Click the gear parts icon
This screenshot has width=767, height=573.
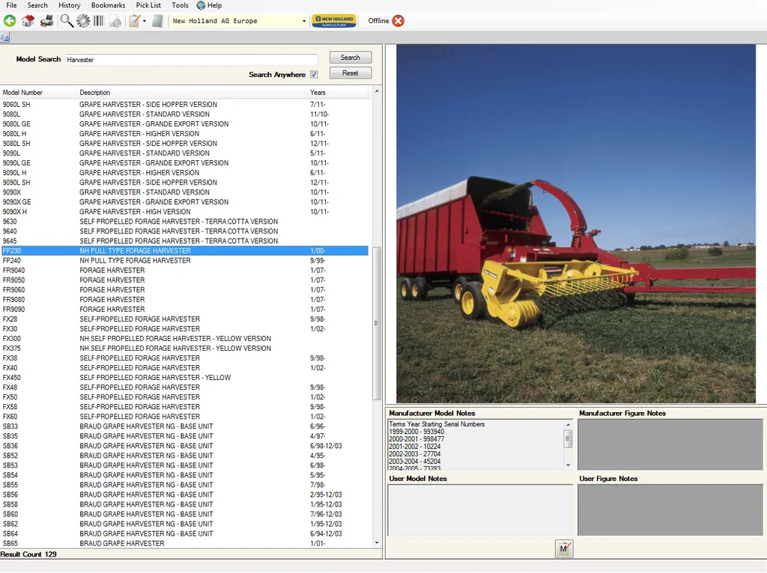tap(83, 21)
